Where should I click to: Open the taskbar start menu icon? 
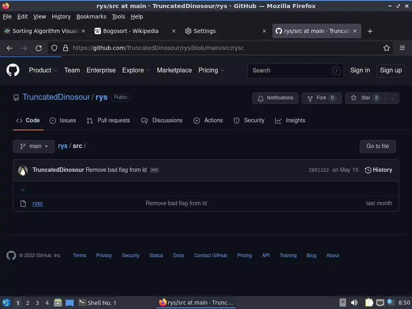coord(6,303)
